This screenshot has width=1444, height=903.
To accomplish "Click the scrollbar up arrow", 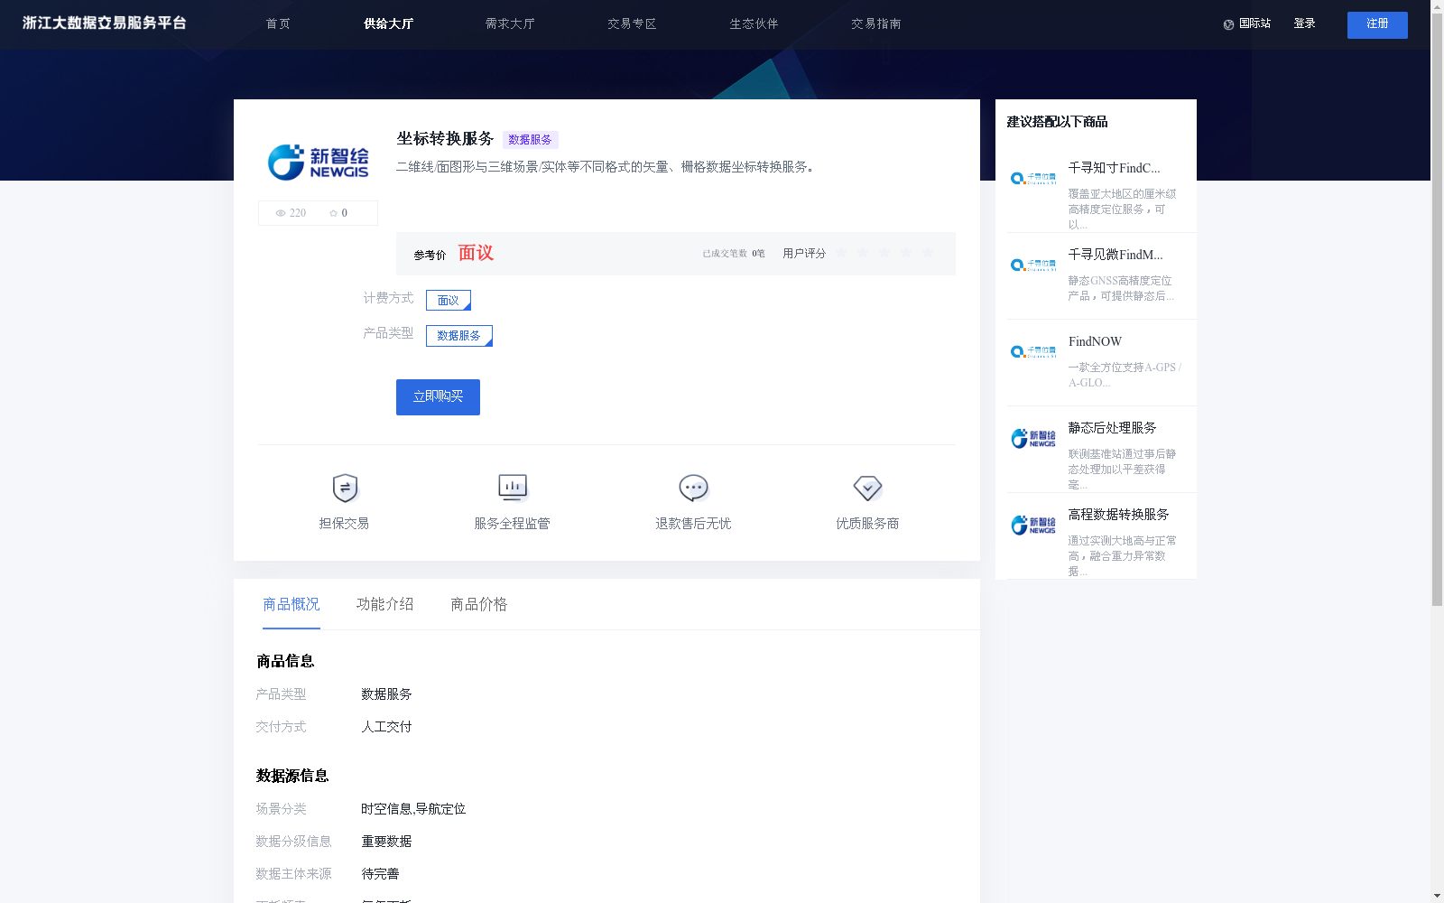I will click(x=1437, y=5).
